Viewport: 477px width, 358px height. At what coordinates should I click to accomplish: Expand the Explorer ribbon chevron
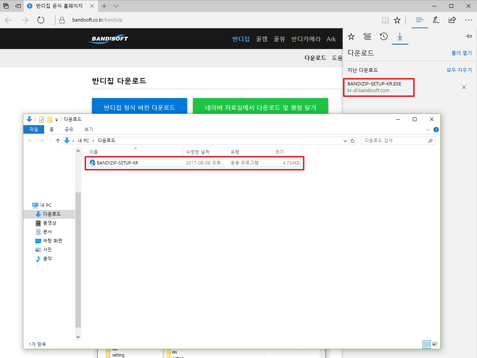(428, 130)
